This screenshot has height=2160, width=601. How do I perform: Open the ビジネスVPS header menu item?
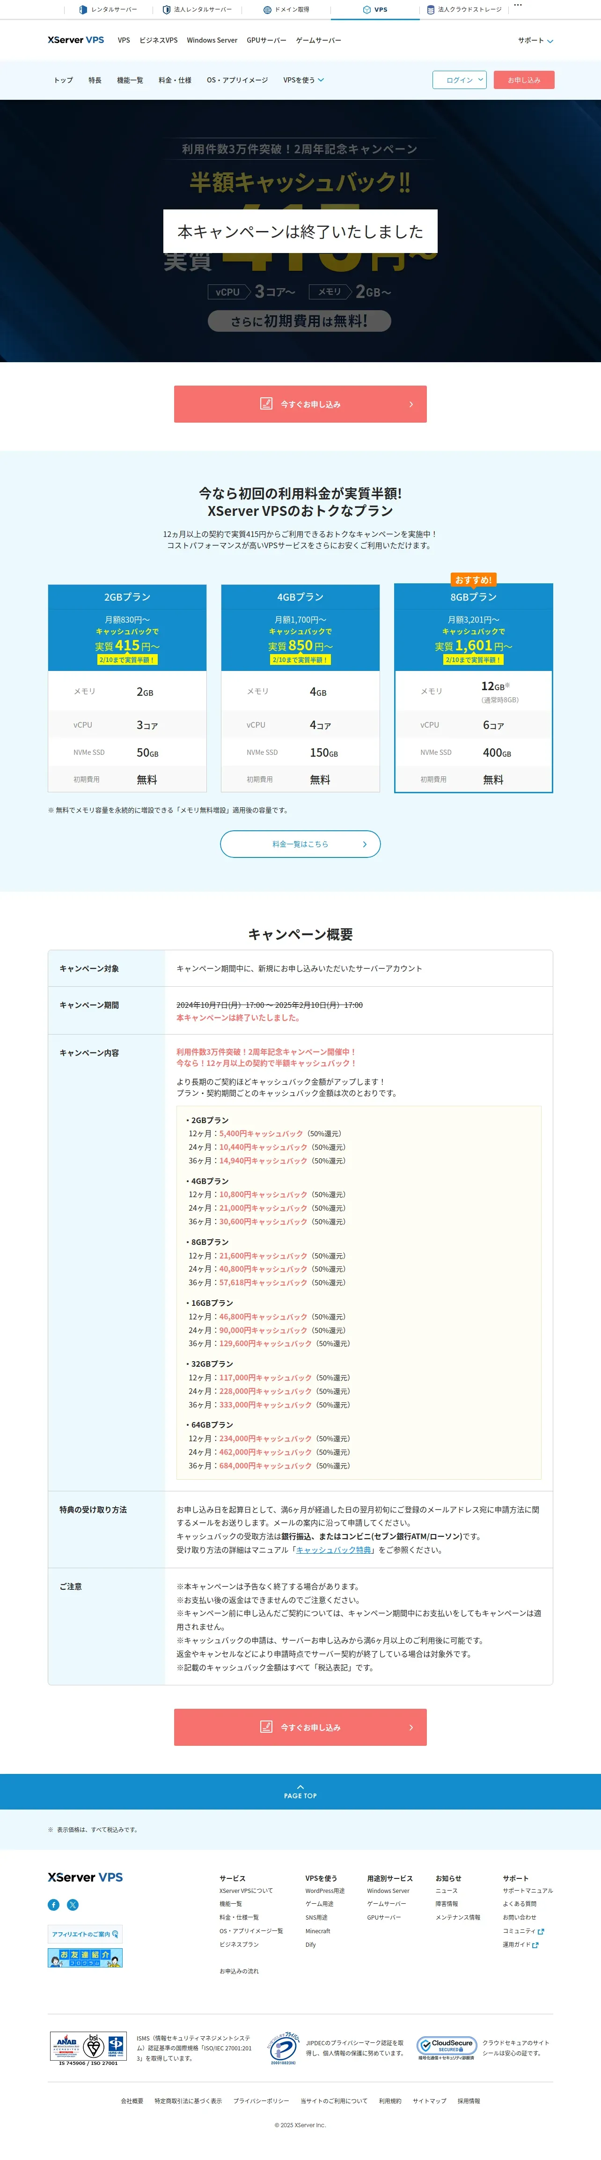tap(158, 40)
